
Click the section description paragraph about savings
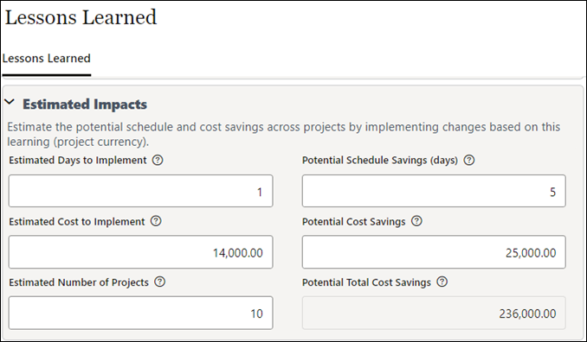283,135
